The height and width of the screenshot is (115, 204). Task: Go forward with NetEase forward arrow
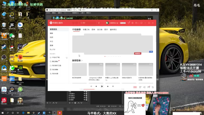pyautogui.click(x=77, y=23)
